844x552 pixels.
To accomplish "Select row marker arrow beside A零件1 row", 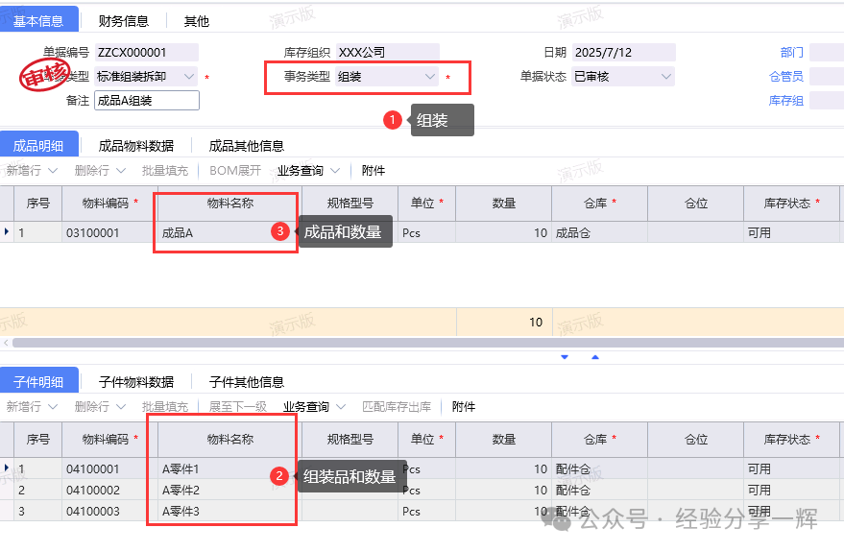I will tap(7, 468).
